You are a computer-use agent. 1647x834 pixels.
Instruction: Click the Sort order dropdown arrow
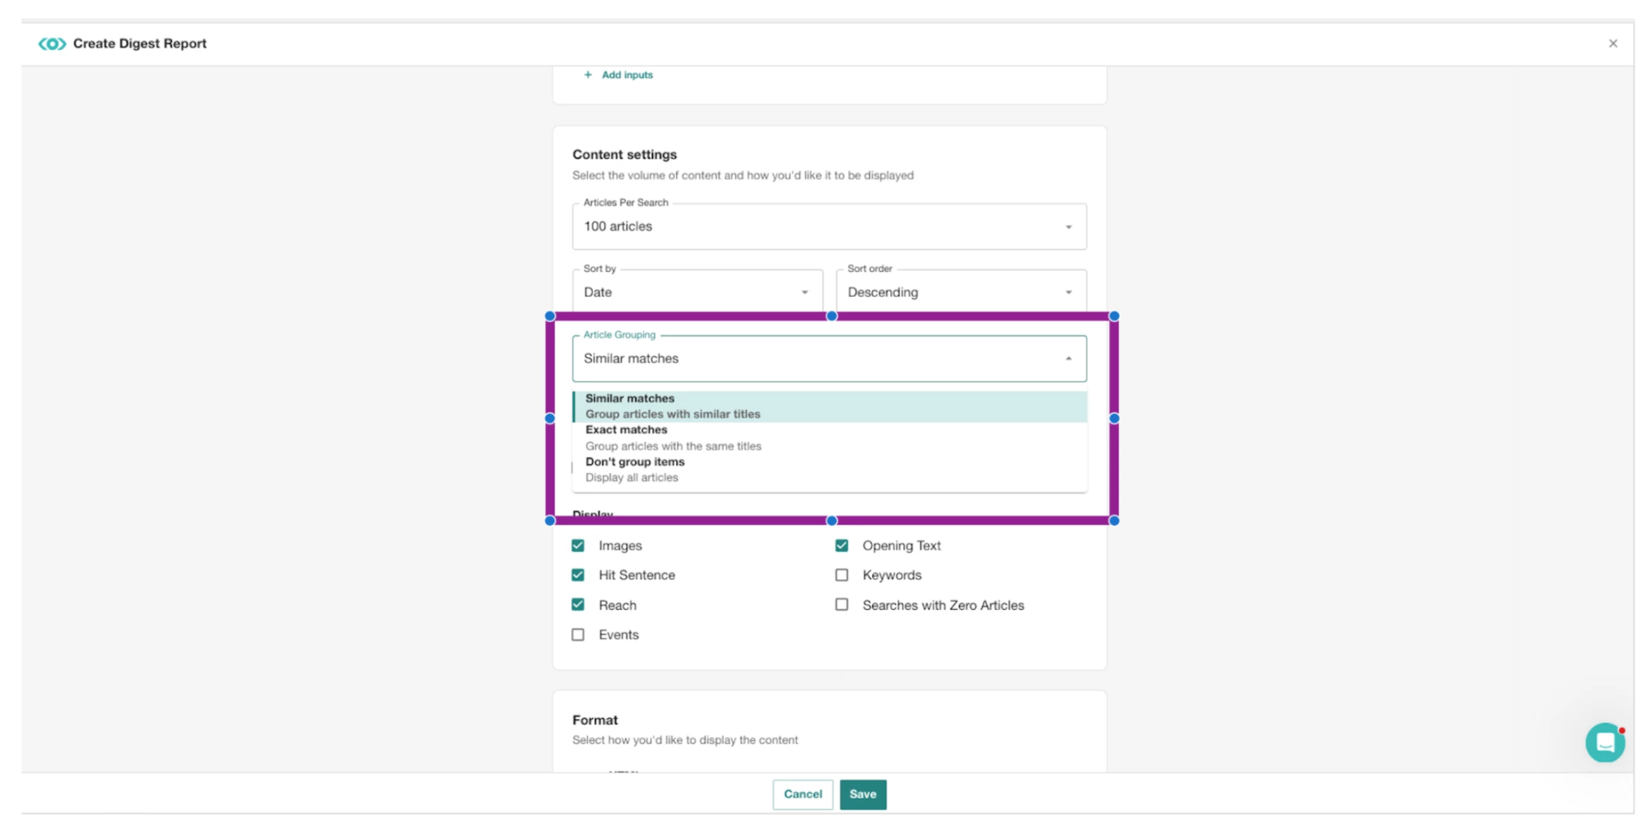tap(1068, 292)
